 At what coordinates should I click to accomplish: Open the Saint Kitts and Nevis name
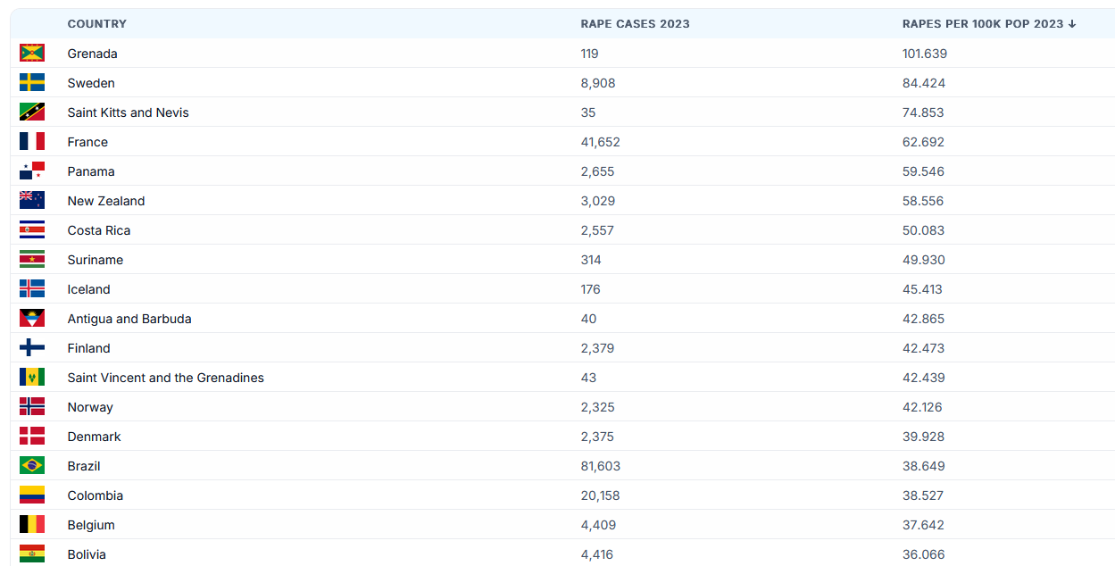tap(129, 112)
